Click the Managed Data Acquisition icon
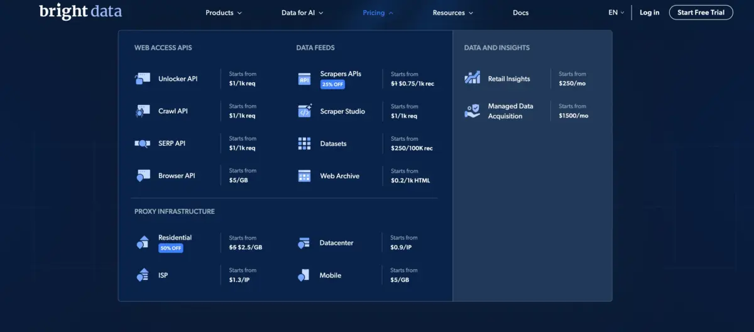This screenshot has width=754, height=332. tap(472, 111)
